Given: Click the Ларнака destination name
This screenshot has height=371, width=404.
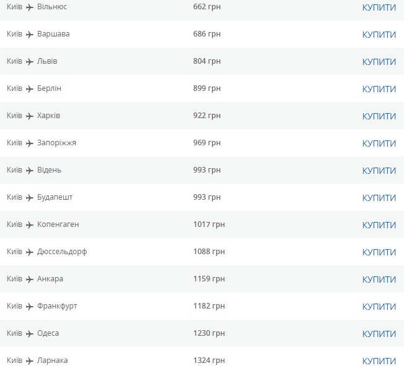Looking at the screenshot, I should (53, 360).
